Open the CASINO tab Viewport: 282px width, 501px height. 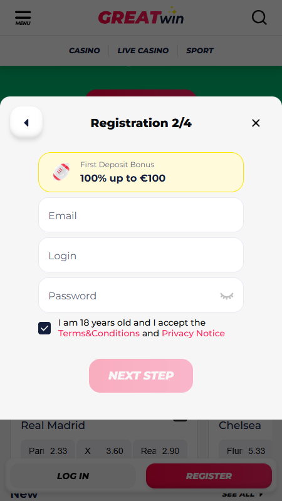click(85, 51)
